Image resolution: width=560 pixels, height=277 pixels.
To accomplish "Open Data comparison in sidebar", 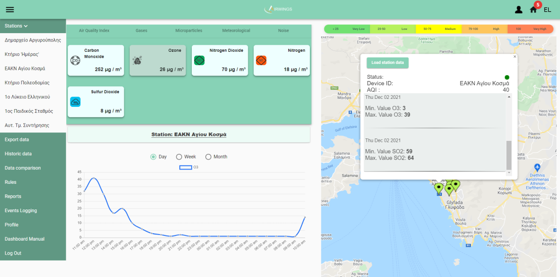I will (x=33, y=168).
